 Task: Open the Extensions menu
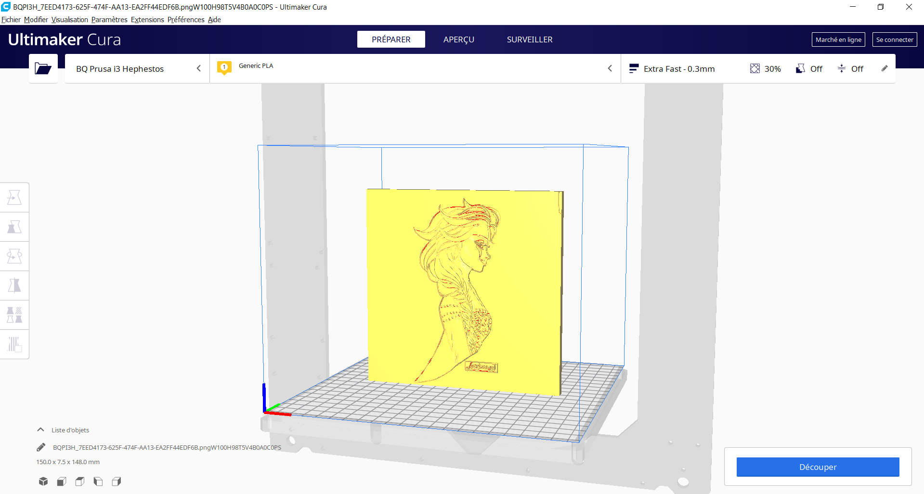147,20
